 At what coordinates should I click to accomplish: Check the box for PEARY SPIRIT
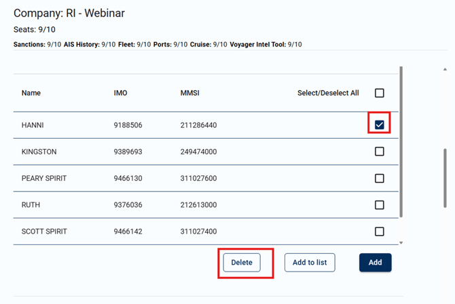pos(380,179)
